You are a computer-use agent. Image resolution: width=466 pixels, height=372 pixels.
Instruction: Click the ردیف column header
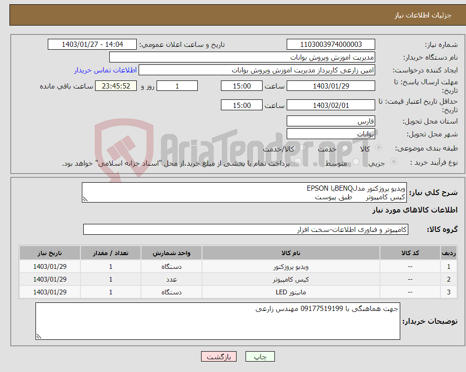click(448, 253)
